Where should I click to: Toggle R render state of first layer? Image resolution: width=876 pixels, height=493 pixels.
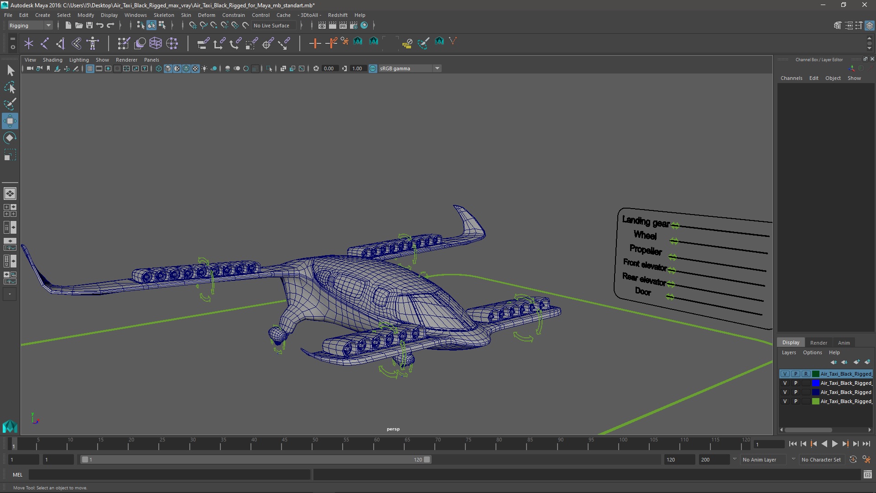coord(806,374)
